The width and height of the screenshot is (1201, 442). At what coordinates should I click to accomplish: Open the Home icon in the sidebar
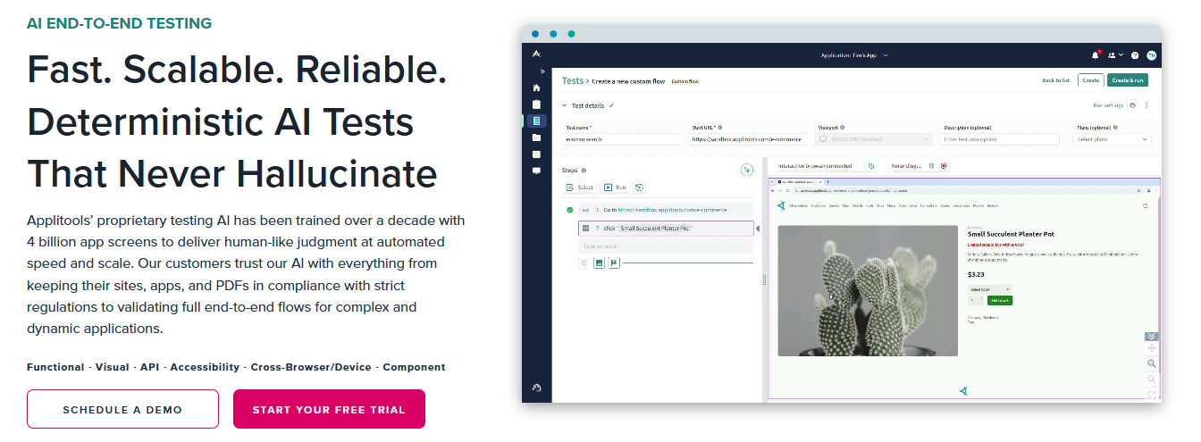[x=536, y=88]
